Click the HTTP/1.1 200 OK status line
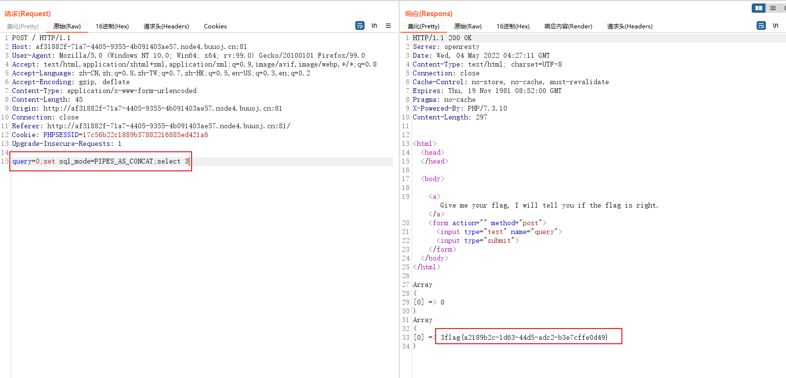 pyautogui.click(x=442, y=38)
